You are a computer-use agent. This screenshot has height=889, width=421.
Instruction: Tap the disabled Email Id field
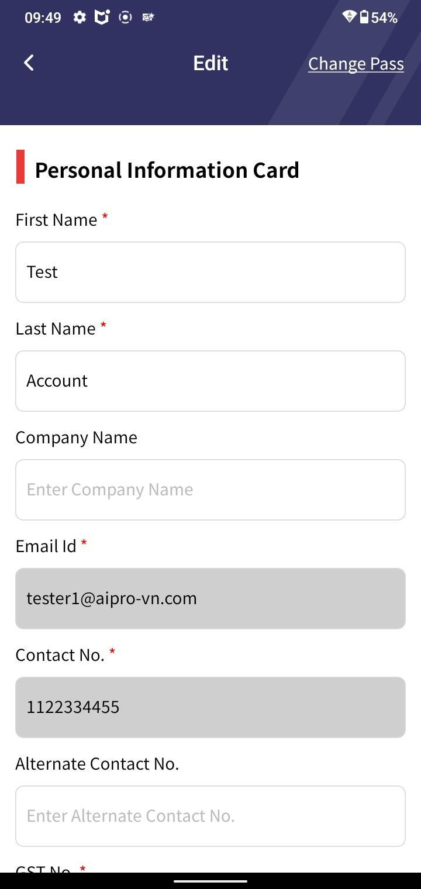tap(210, 598)
